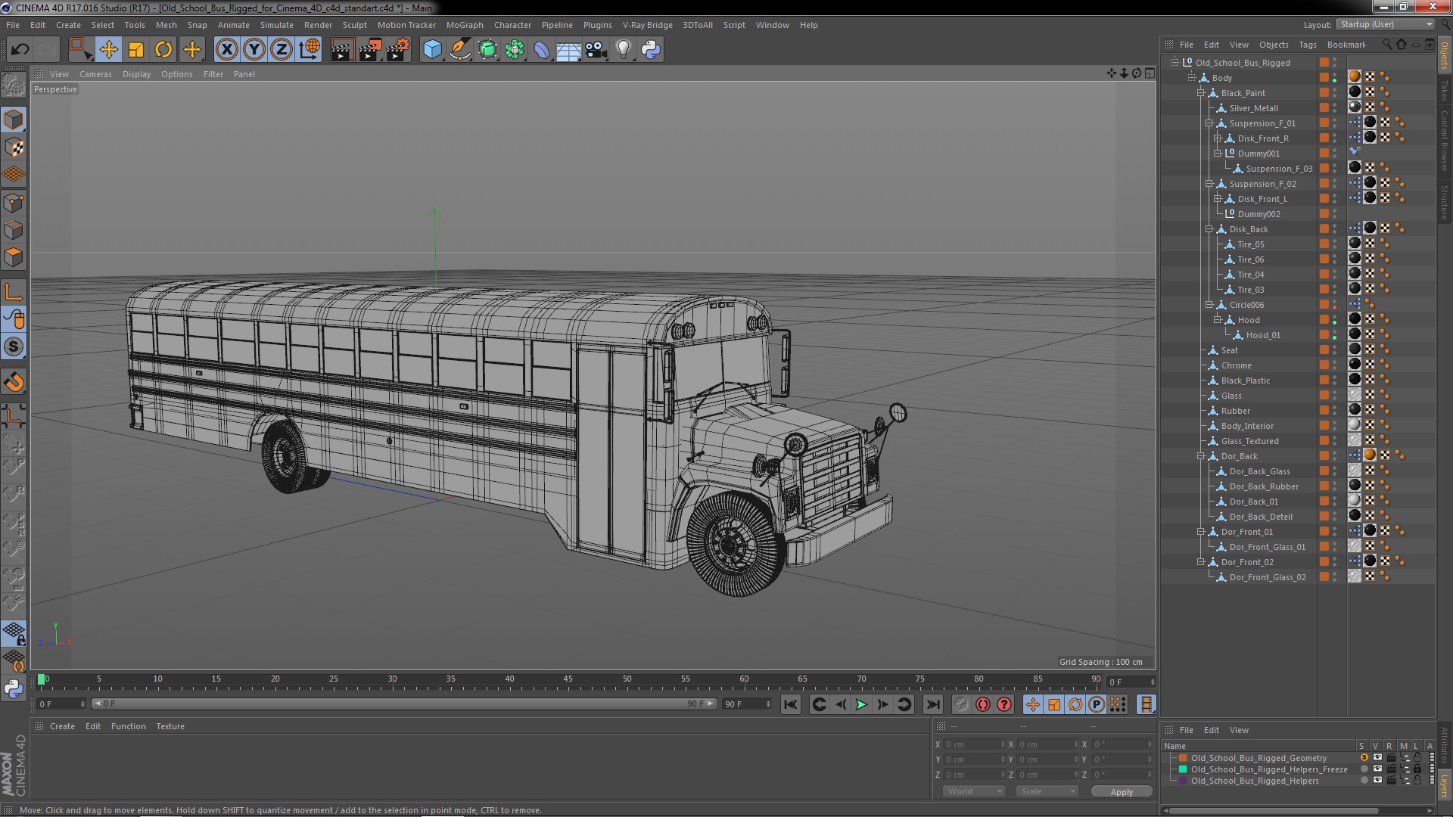Toggle Z axis lock icon

[282, 50]
